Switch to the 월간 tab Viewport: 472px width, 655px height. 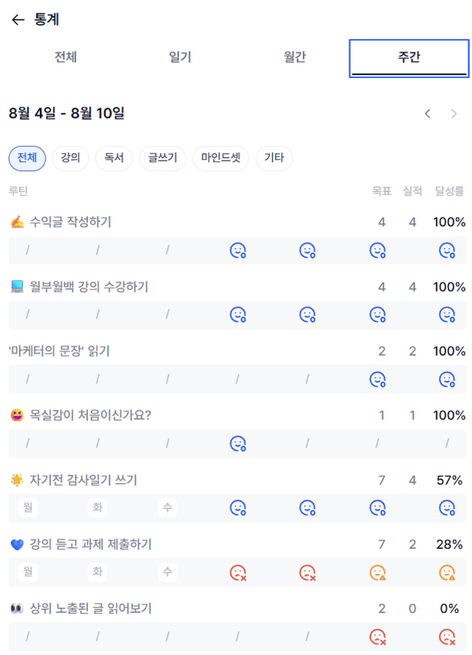point(295,57)
